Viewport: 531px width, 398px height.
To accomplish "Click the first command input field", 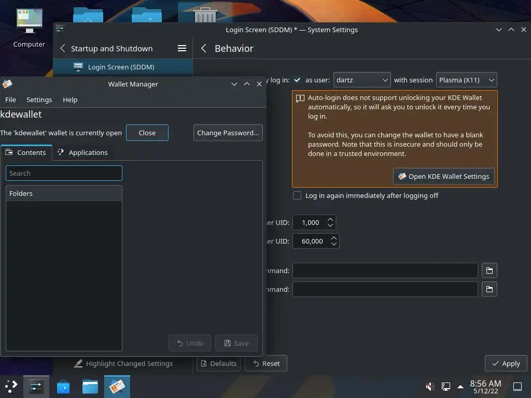I will [385, 271].
